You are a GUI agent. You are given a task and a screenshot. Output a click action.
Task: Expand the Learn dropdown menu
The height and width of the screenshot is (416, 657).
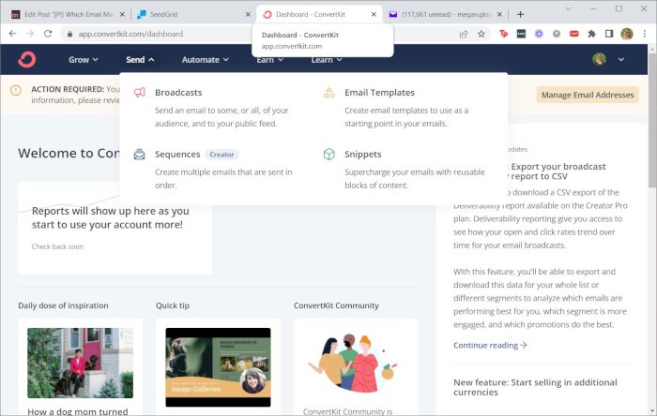[327, 60]
